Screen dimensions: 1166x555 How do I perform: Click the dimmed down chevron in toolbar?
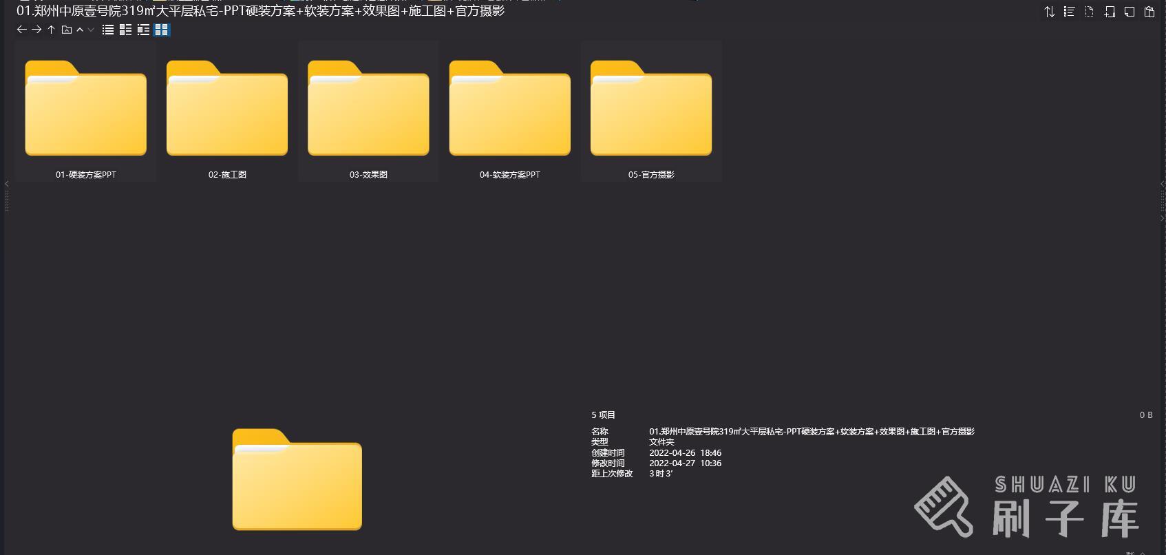click(91, 30)
